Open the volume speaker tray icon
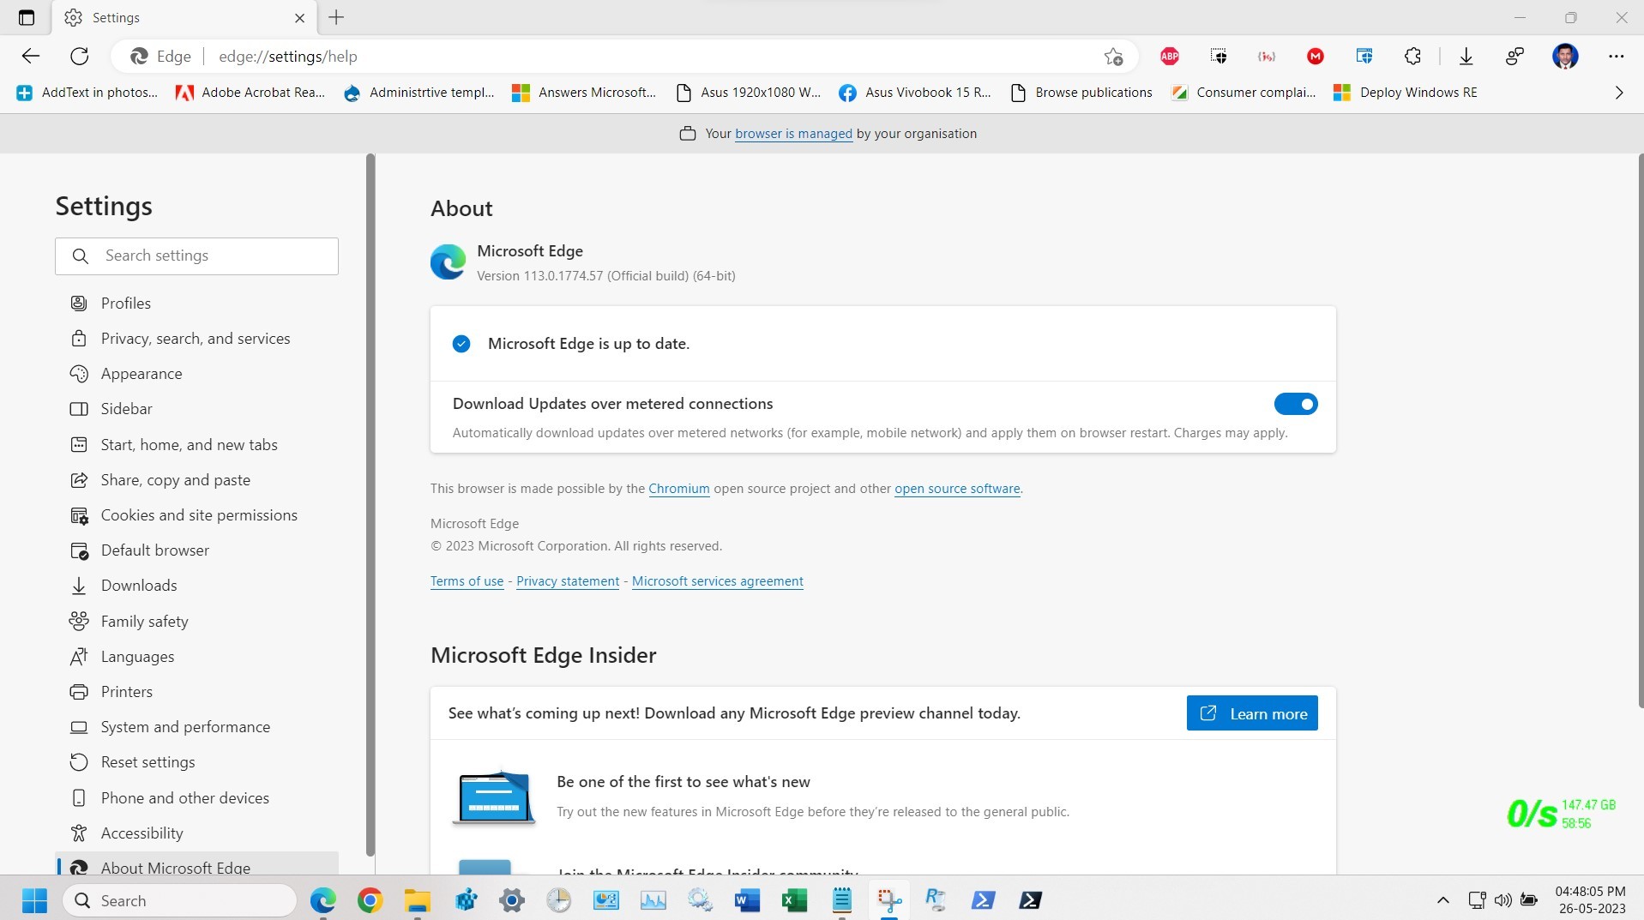Viewport: 1644px width, 920px height. 1503,900
